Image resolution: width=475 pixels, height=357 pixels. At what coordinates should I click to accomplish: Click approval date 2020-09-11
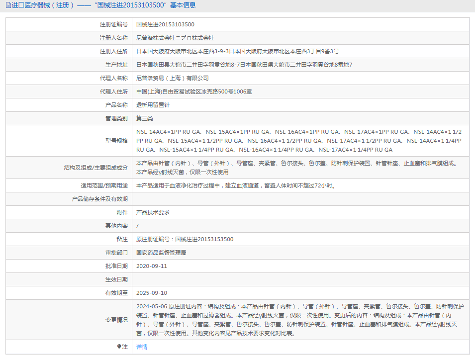tap(152, 266)
